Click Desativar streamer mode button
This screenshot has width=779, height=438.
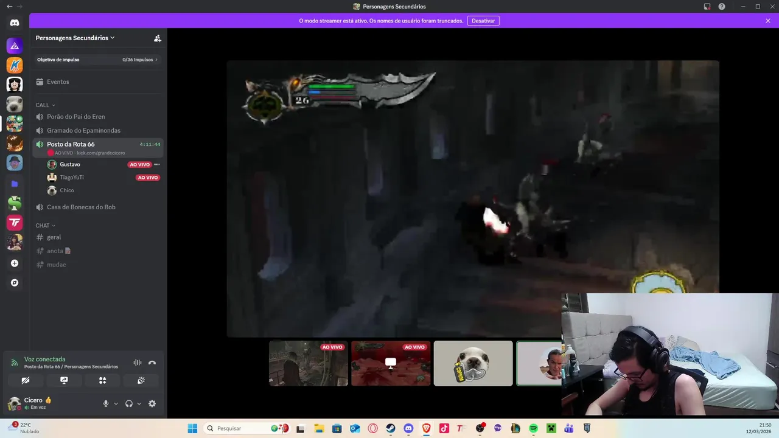(483, 21)
